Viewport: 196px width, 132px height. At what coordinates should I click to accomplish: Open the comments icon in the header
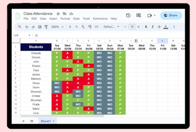(x=138, y=15)
